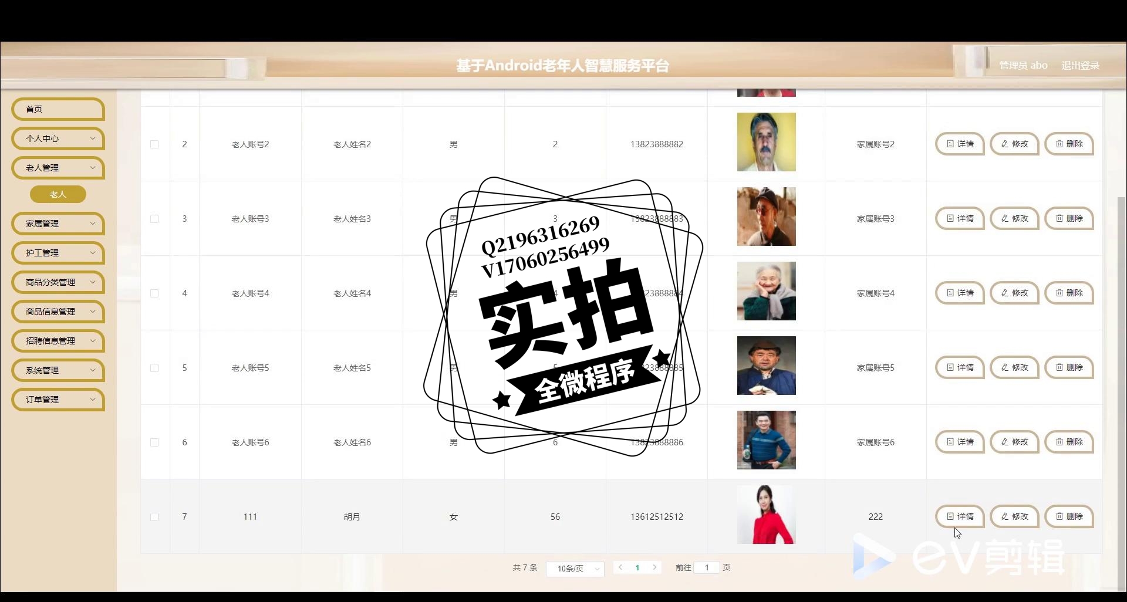
Task: Select page number 1
Action: (637, 568)
